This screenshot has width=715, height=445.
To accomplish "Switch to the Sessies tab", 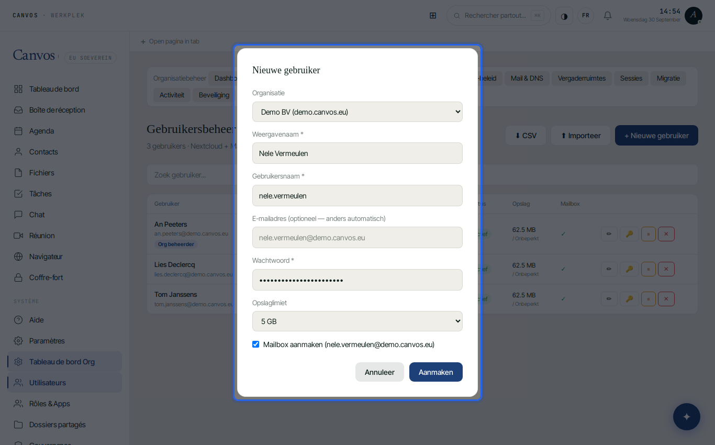I will click(631, 79).
